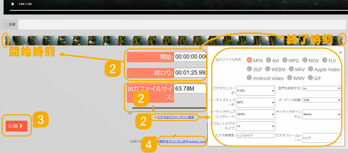Select Apple Video output format
Screen dimensions: 348x153
tap(311, 69)
